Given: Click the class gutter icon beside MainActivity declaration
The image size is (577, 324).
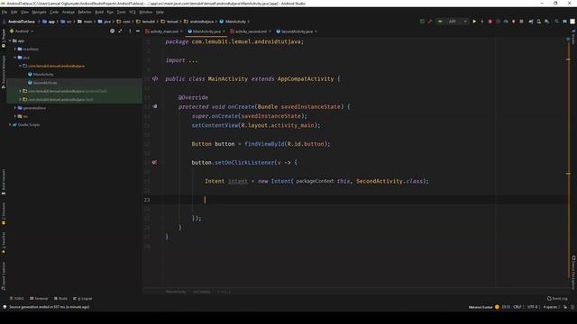Looking at the screenshot, I should click(x=155, y=78).
